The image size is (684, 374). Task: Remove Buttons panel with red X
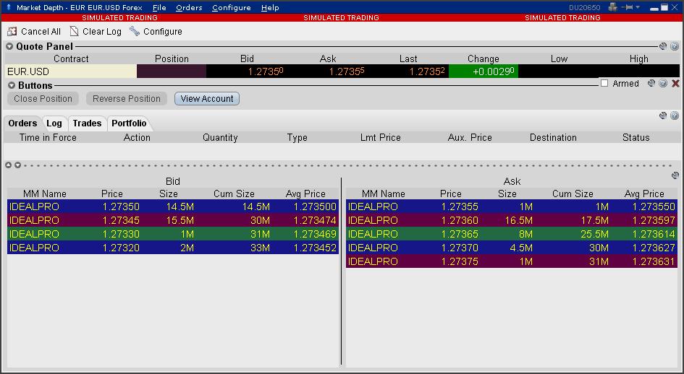coord(675,83)
